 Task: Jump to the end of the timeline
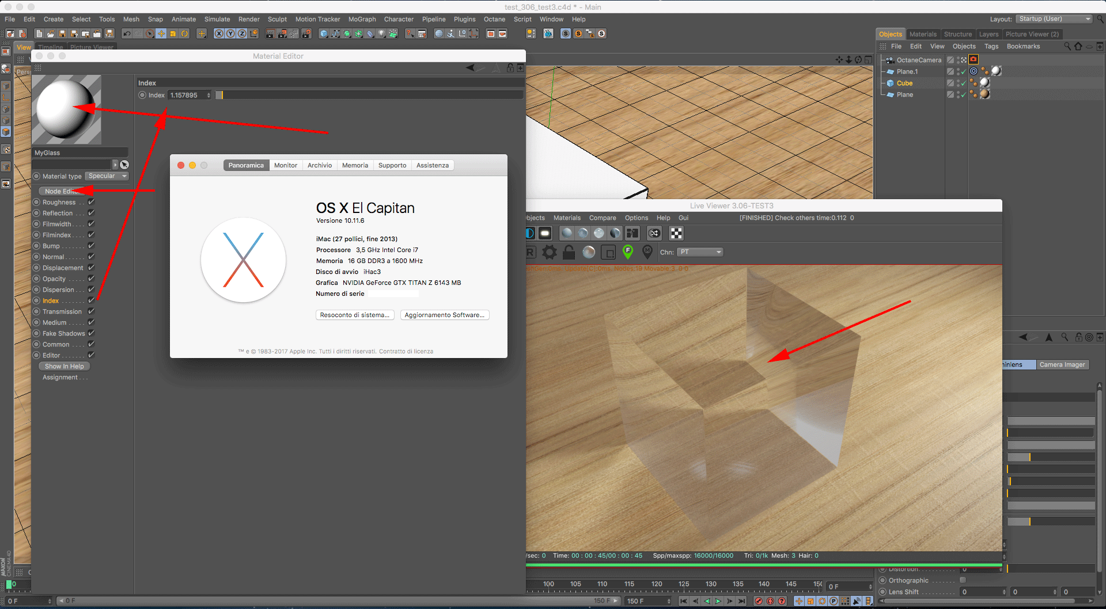[742, 601]
